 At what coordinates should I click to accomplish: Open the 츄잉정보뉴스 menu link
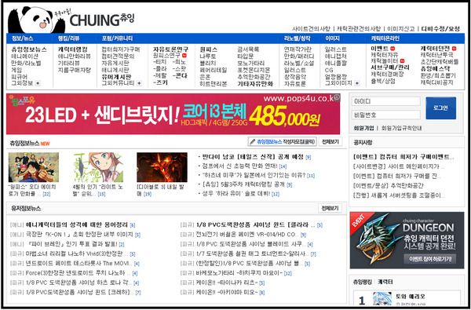tap(29, 49)
